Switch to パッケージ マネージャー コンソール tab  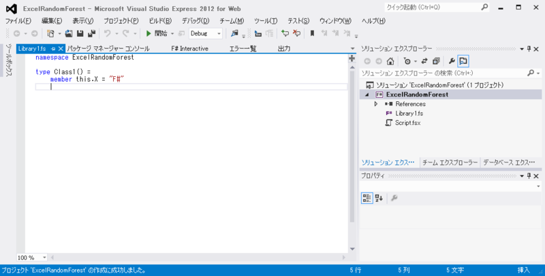pyautogui.click(x=108, y=48)
